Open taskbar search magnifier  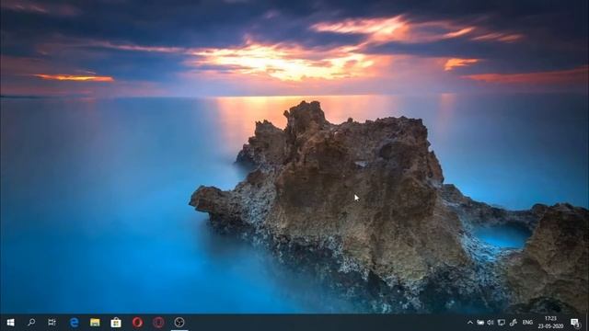(x=31, y=322)
